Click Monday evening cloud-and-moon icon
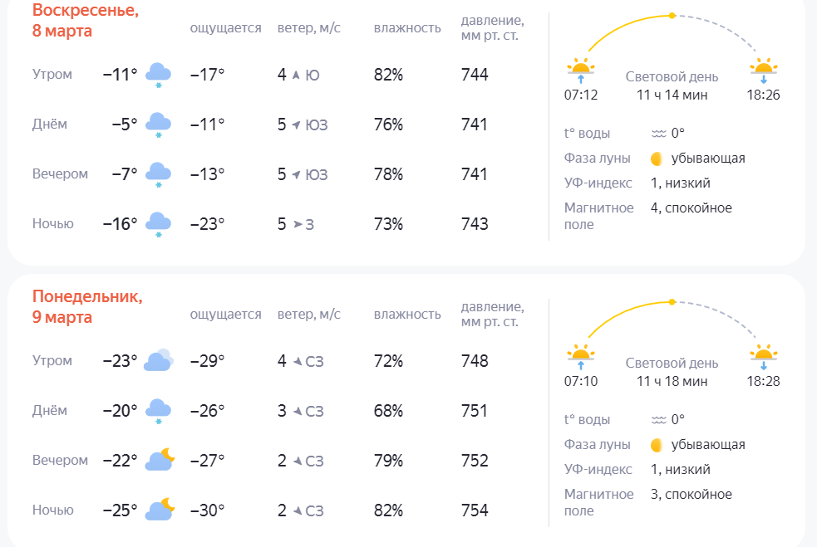The width and height of the screenshot is (817, 547). (x=160, y=460)
